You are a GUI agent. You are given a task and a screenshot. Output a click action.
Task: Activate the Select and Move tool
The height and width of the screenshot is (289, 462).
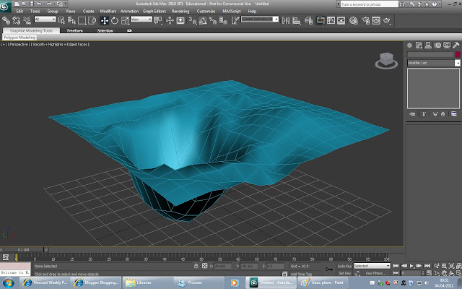(x=104, y=20)
